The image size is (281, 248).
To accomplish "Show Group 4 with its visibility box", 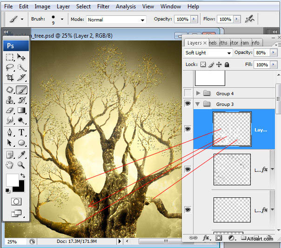I will click(x=187, y=93).
